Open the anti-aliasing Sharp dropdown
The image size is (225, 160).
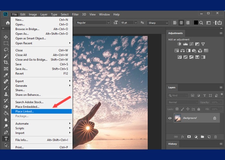tap(158, 23)
